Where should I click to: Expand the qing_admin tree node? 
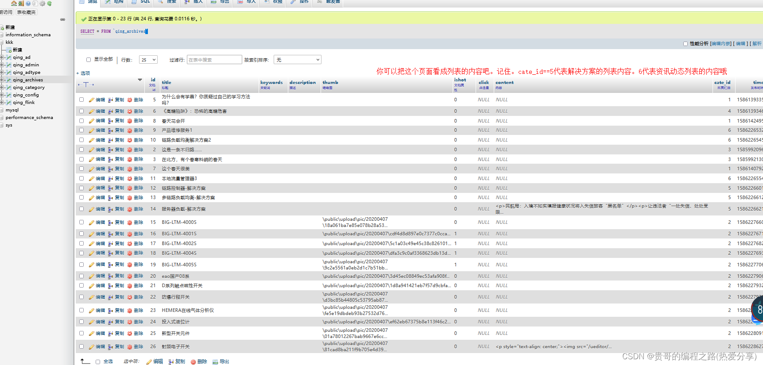click(2, 65)
